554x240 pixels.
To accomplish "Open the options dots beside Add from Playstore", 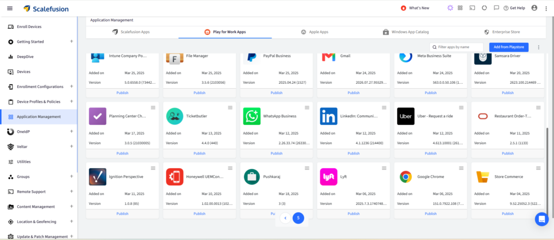I will (x=538, y=47).
